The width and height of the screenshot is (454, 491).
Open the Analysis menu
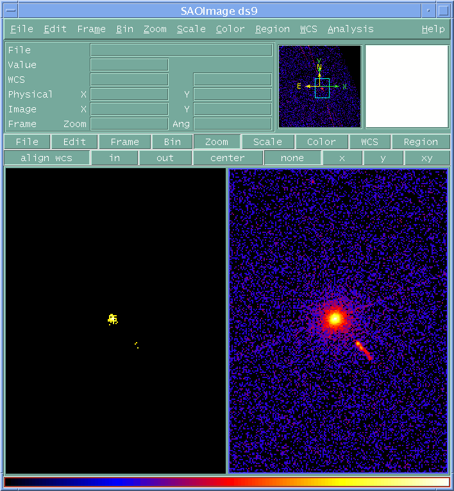pos(350,29)
